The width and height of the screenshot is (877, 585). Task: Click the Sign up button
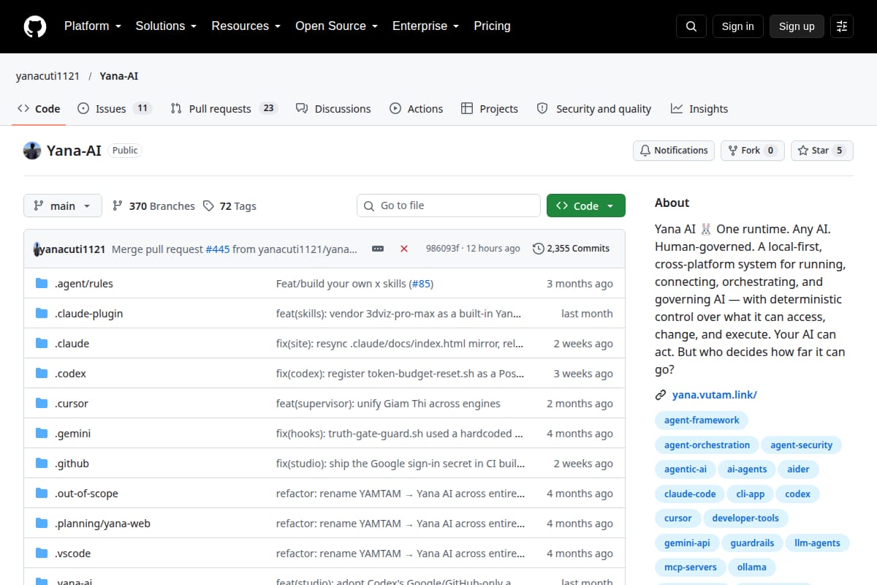pos(797,26)
